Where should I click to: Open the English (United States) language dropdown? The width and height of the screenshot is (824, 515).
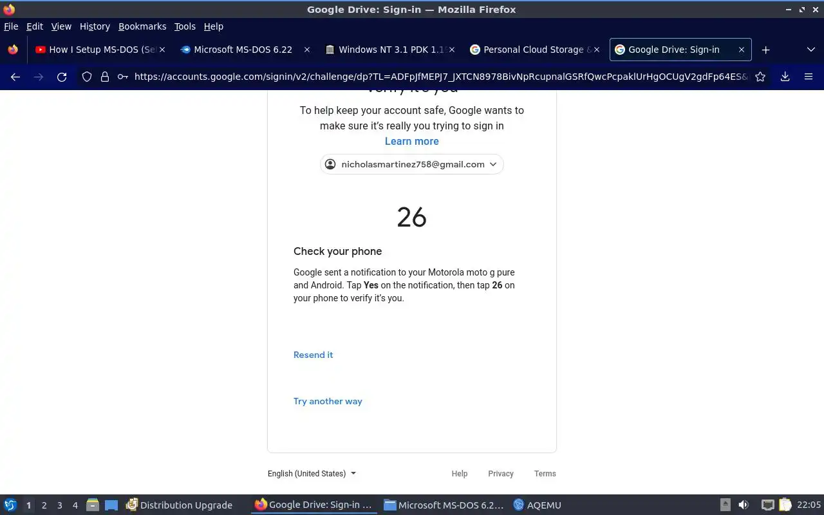click(x=312, y=473)
